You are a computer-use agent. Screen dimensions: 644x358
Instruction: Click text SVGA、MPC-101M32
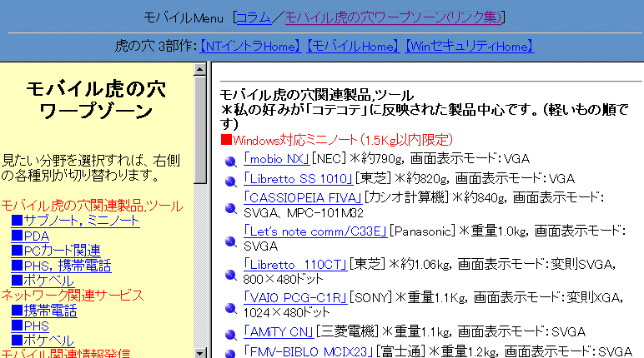(303, 213)
